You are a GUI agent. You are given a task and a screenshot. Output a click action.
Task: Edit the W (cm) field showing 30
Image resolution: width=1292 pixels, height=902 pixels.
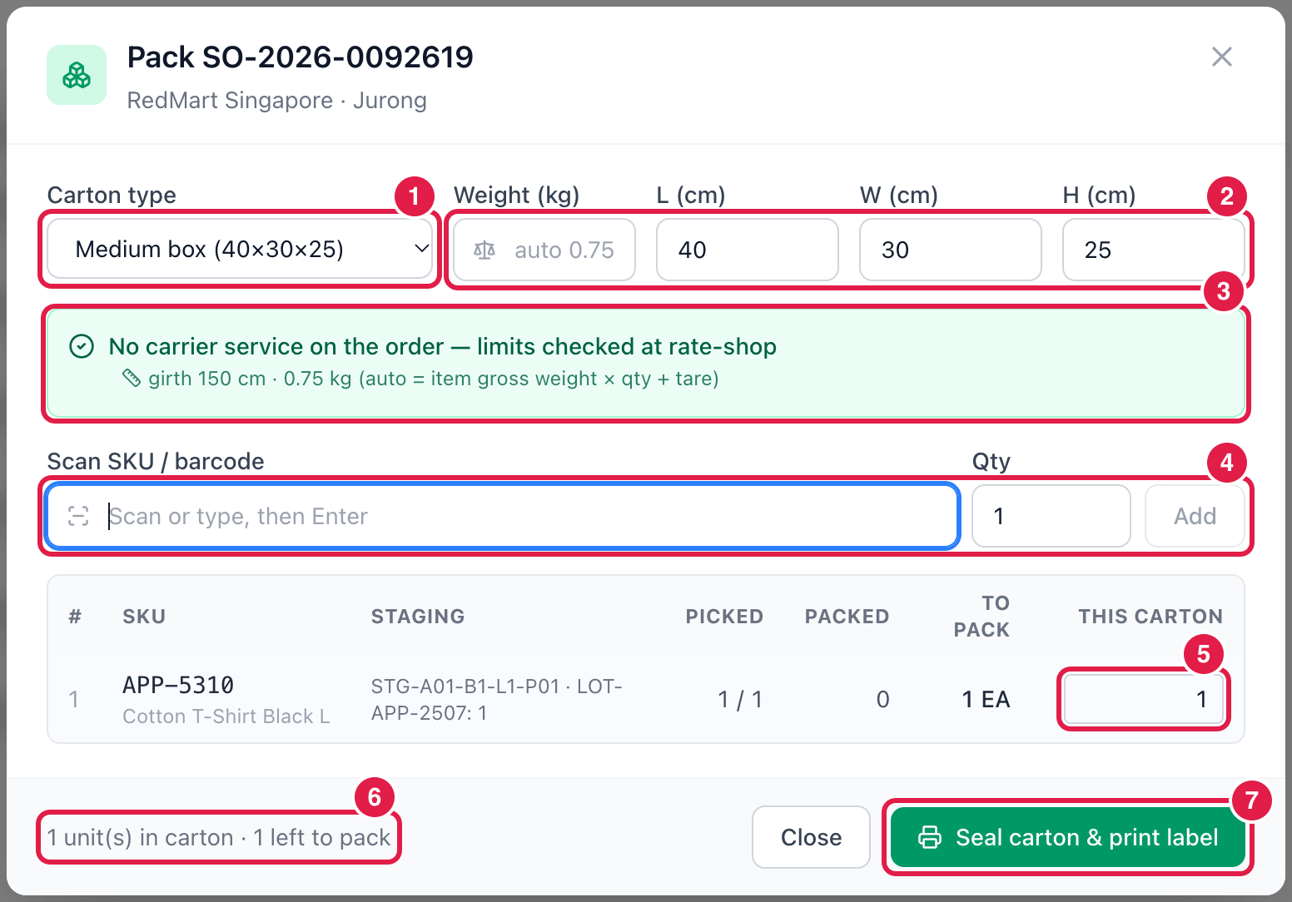pos(951,250)
